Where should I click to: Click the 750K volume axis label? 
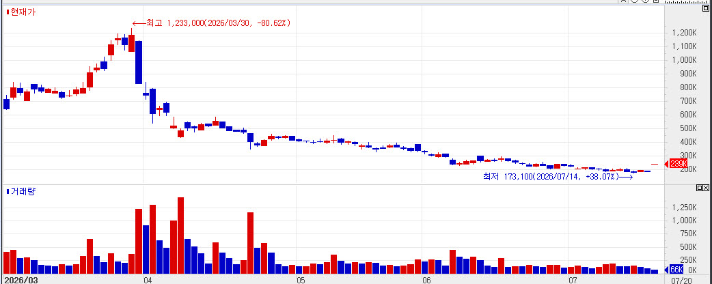[x=687, y=233]
